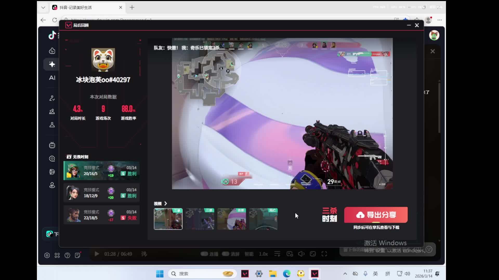Open the sparkle recommend icon in sidebar

[52, 64]
